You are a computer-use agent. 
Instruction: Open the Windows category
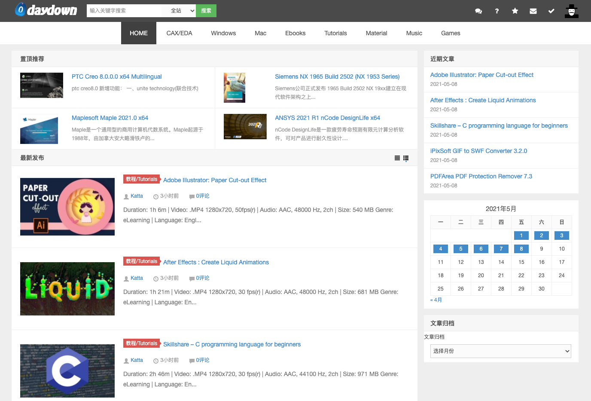(x=223, y=33)
